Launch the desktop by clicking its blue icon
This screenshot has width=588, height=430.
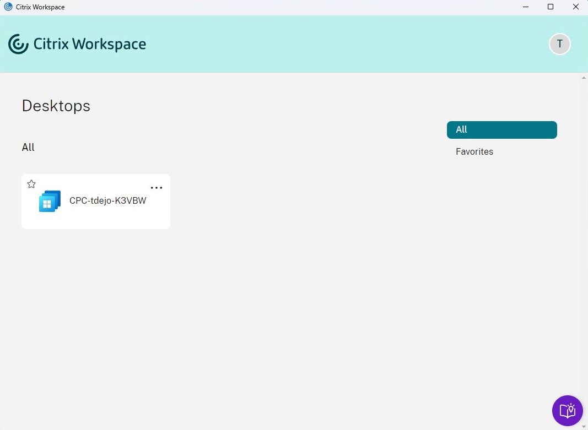tap(49, 201)
